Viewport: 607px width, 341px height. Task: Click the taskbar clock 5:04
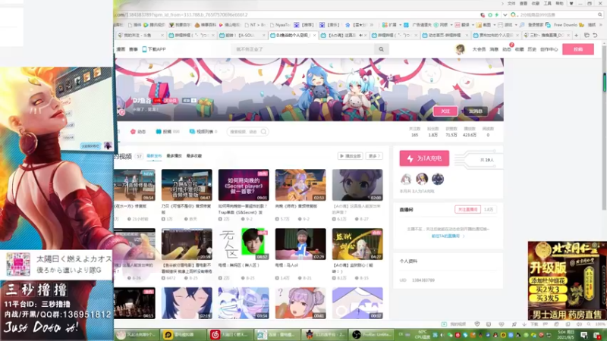pos(566,334)
